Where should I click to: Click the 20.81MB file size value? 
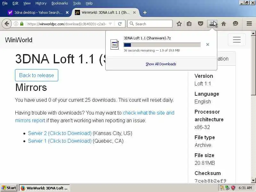[x=205, y=163]
